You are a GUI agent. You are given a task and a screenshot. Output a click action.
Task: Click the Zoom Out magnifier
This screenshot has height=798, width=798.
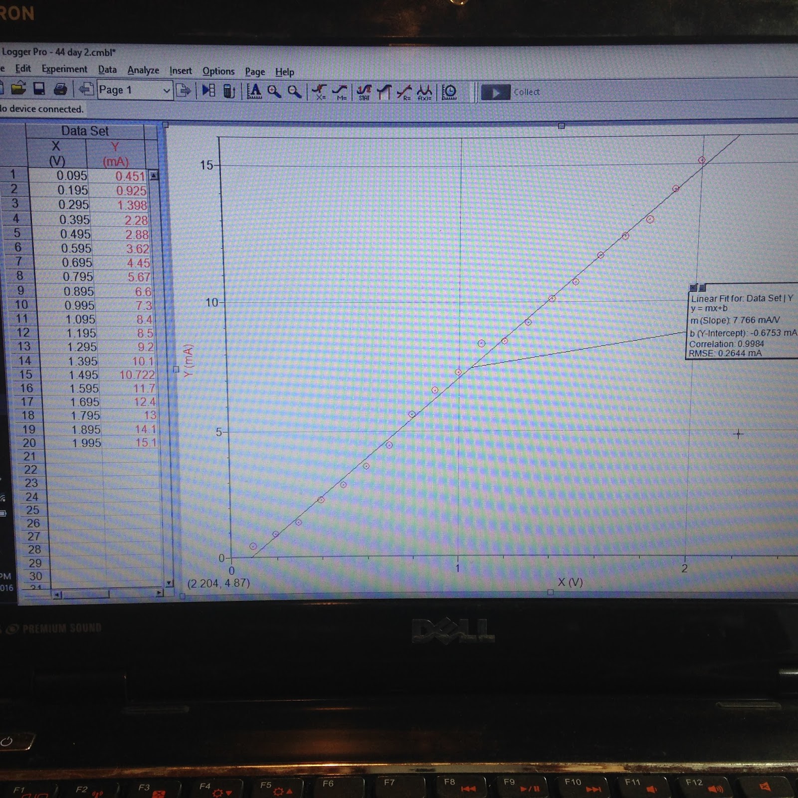pyautogui.click(x=294, y=91)
